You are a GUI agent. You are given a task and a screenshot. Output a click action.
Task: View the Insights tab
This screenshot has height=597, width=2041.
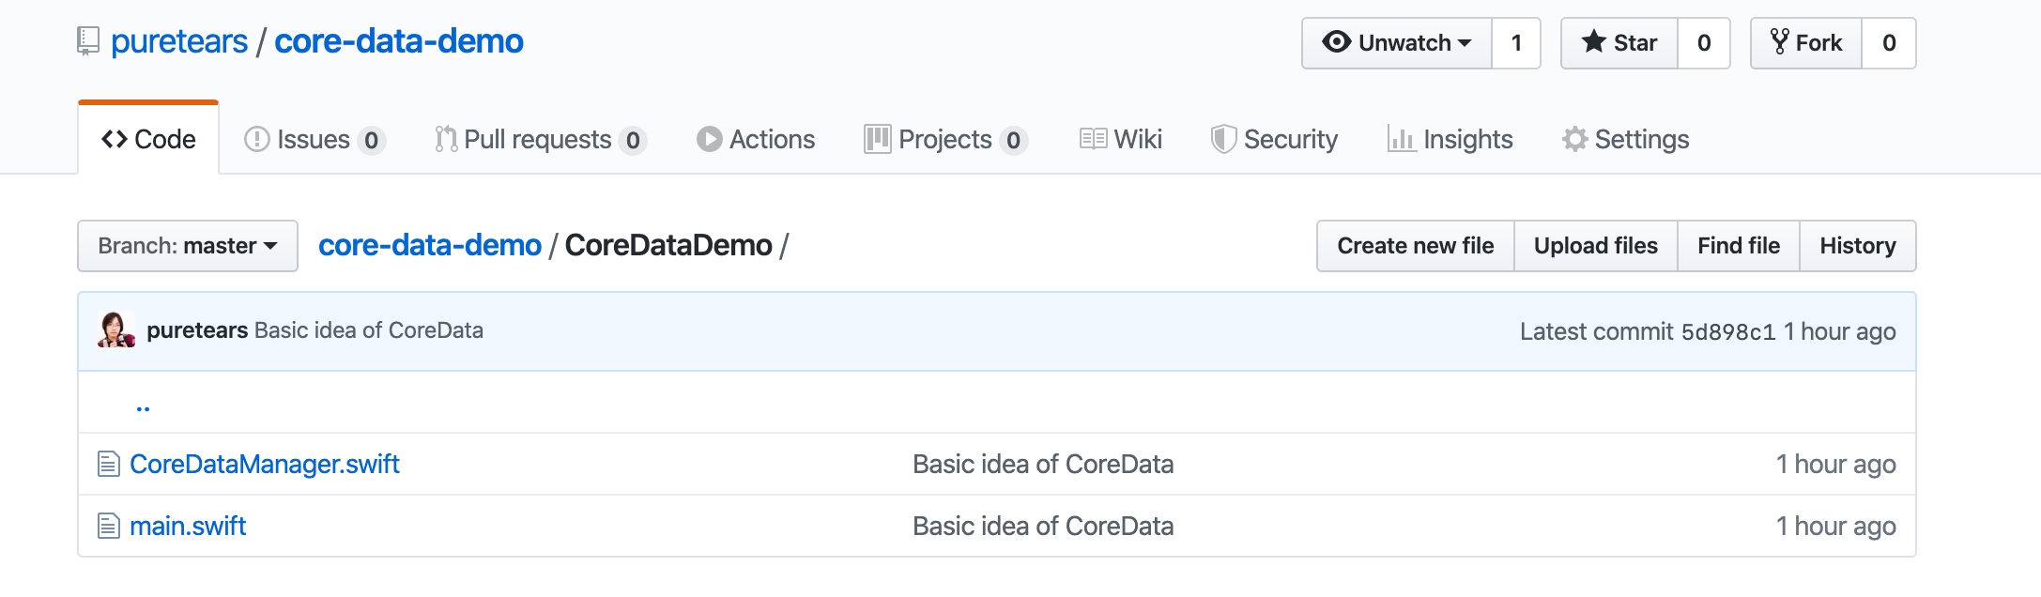1450,139
